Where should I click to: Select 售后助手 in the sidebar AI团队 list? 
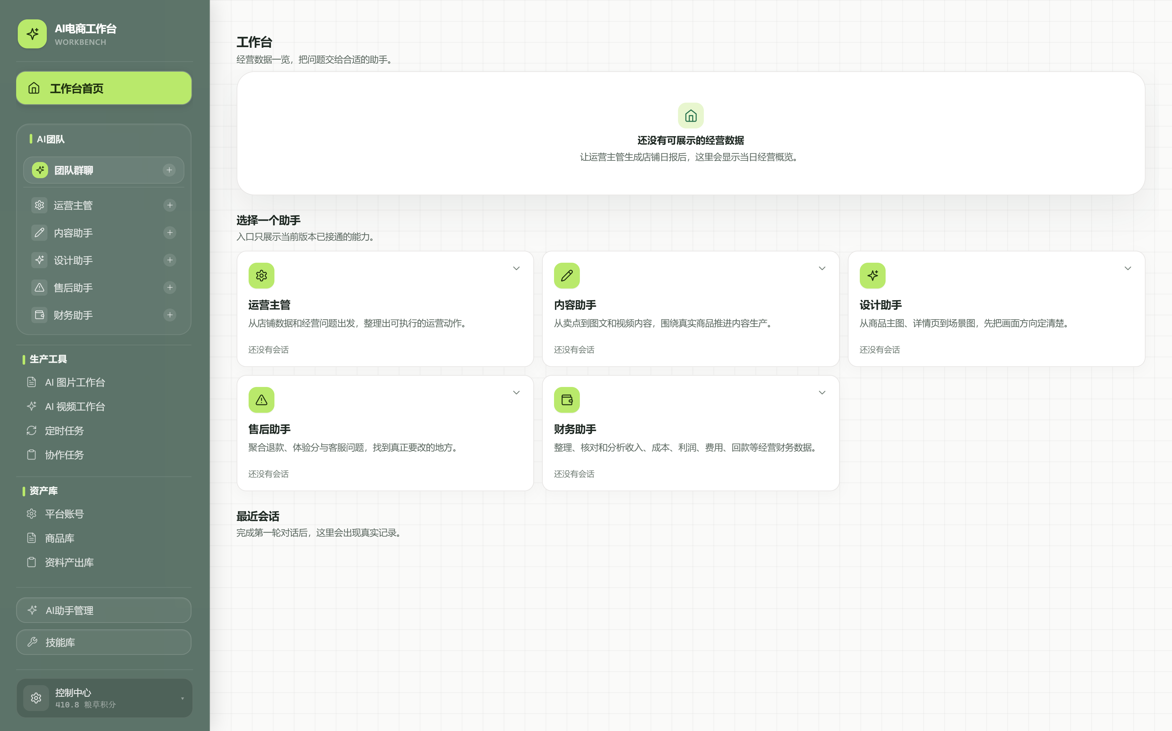click(x=103, y=288)
